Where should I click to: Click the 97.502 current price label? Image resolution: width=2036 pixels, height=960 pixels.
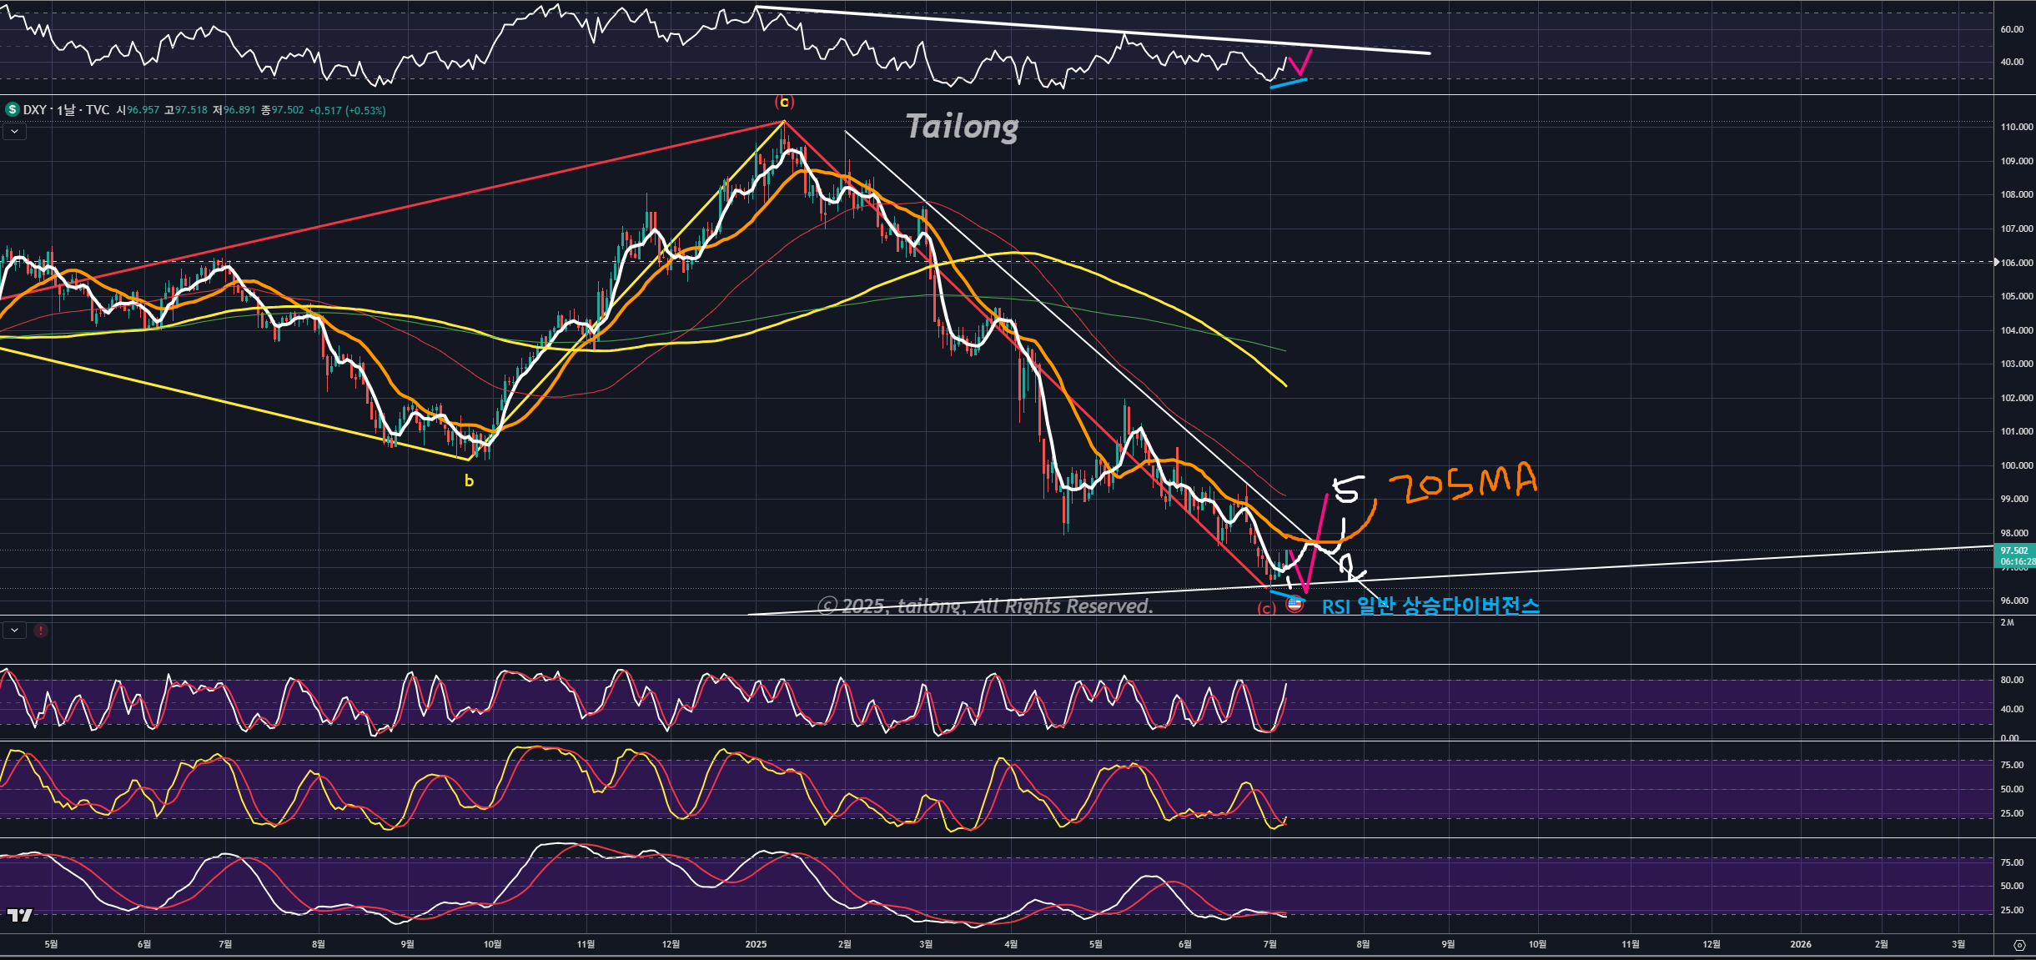[x=2013, y=550]
